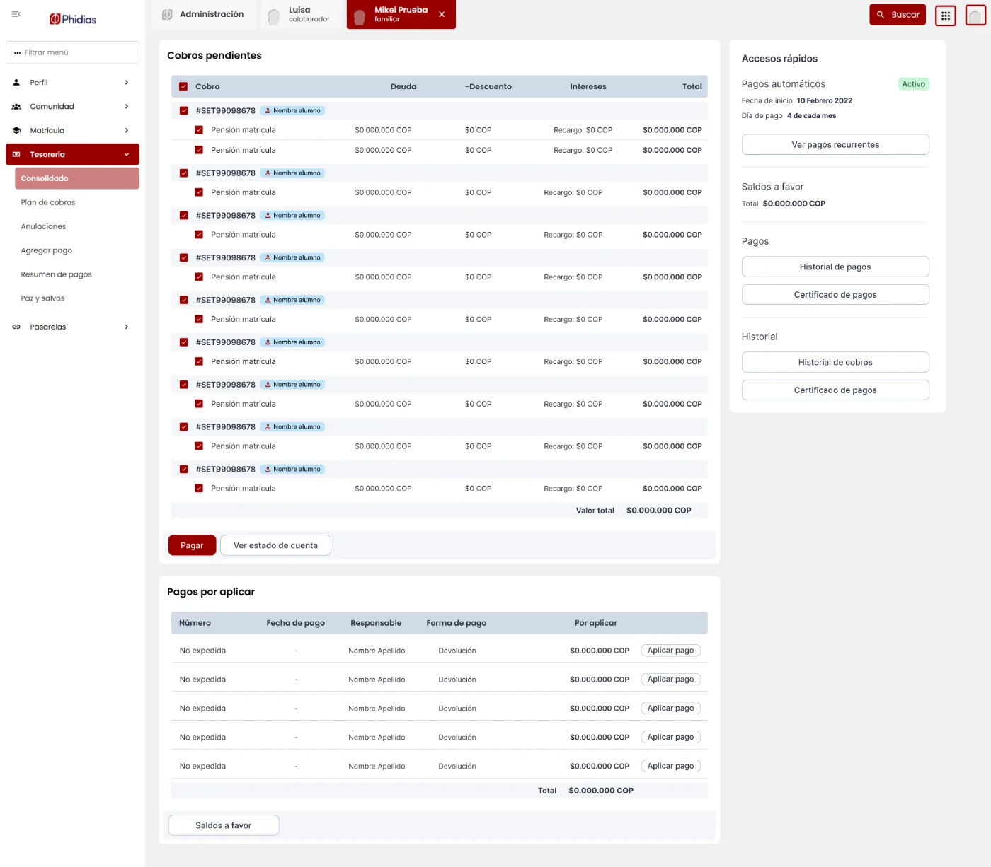Expand the Matrícula menu chevron
This screenshot has height=867, width=991.
tap(127, 131)
